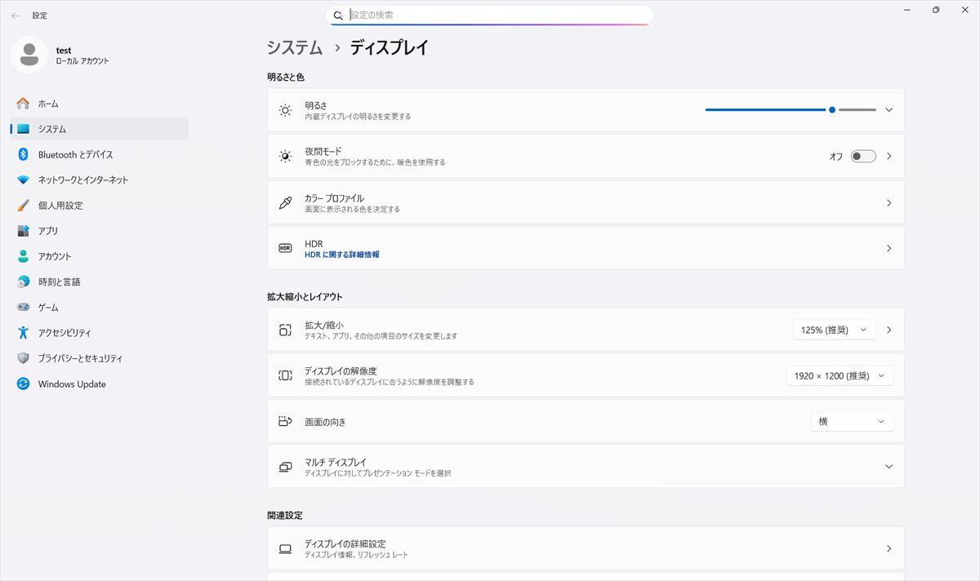
Task: Toggle 夜間モード switch on
Action: click(862, 157)
